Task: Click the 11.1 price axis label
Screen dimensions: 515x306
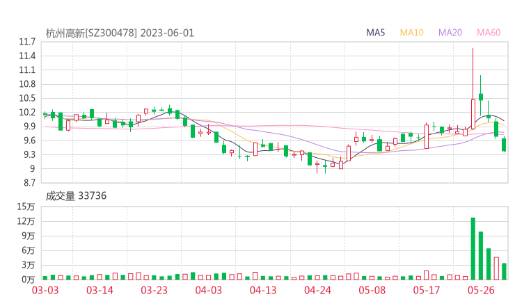Action: click(x=27, y=70)
